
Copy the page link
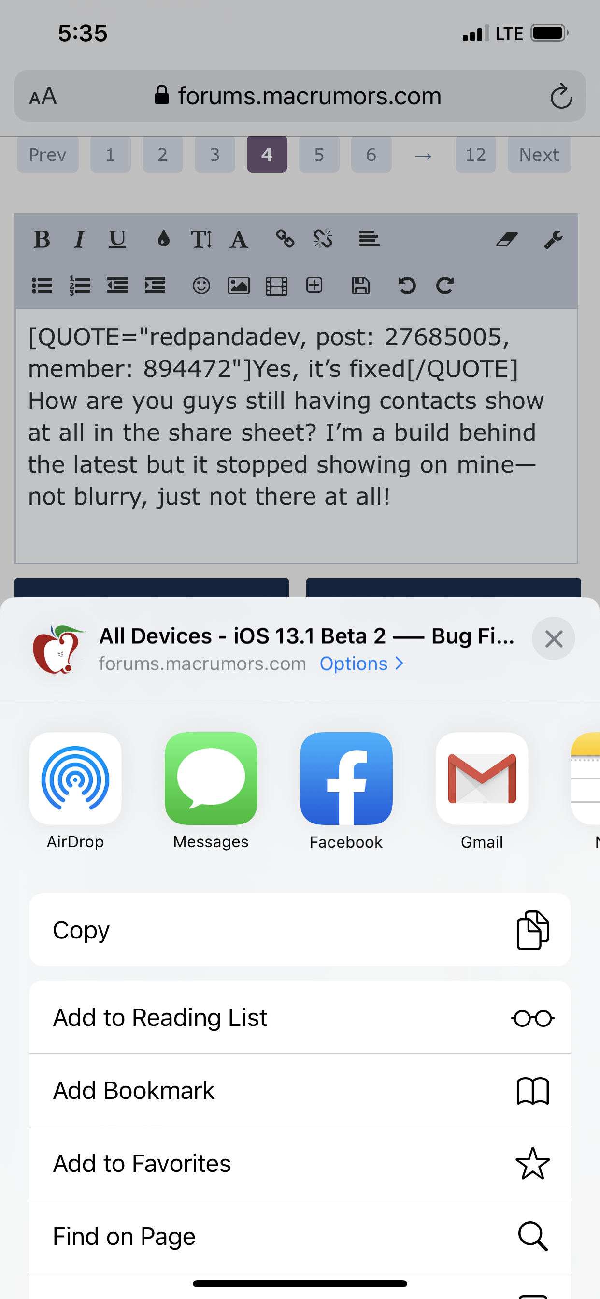[x=300, y=929]
